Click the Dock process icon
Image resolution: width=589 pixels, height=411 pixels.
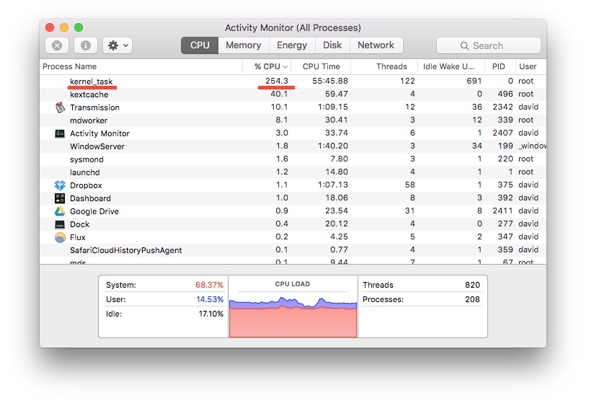click(60, 224)
